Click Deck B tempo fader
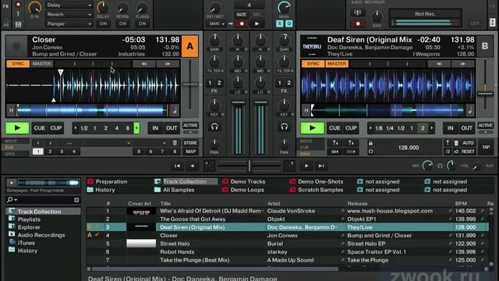The image size is (499, 281). tap(485, 94)
